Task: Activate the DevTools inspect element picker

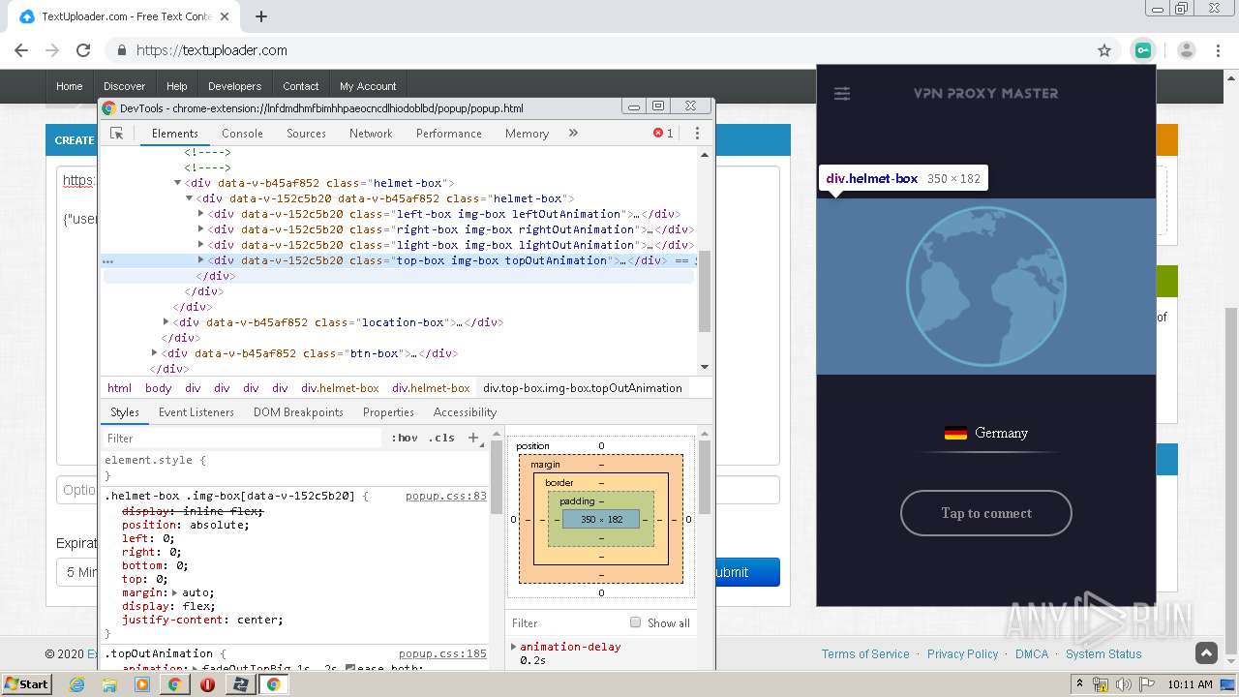Action: click(x=117, y=134)
